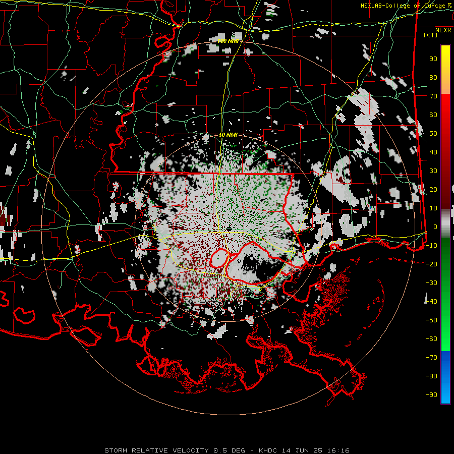Select the -70 value on velocity scale
This screenshot has height=454, width=454.
pyautogui.click(x=431, y=358)
